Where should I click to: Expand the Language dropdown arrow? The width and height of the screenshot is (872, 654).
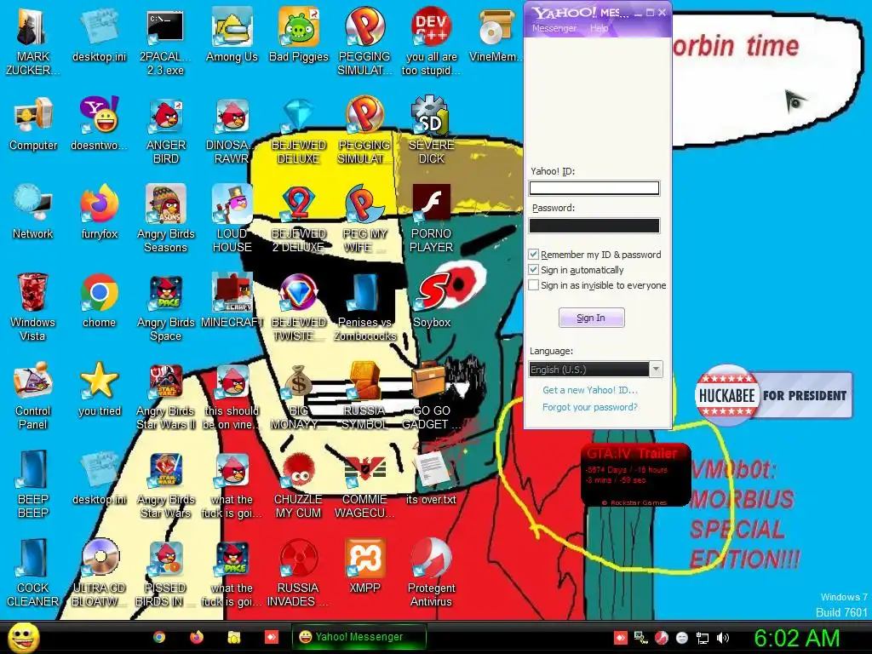657,370
